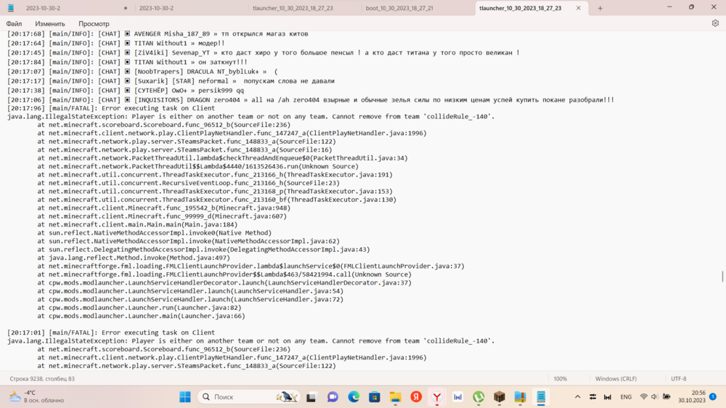Click chat line OwO+ » persik999 qq

point(126,90)
